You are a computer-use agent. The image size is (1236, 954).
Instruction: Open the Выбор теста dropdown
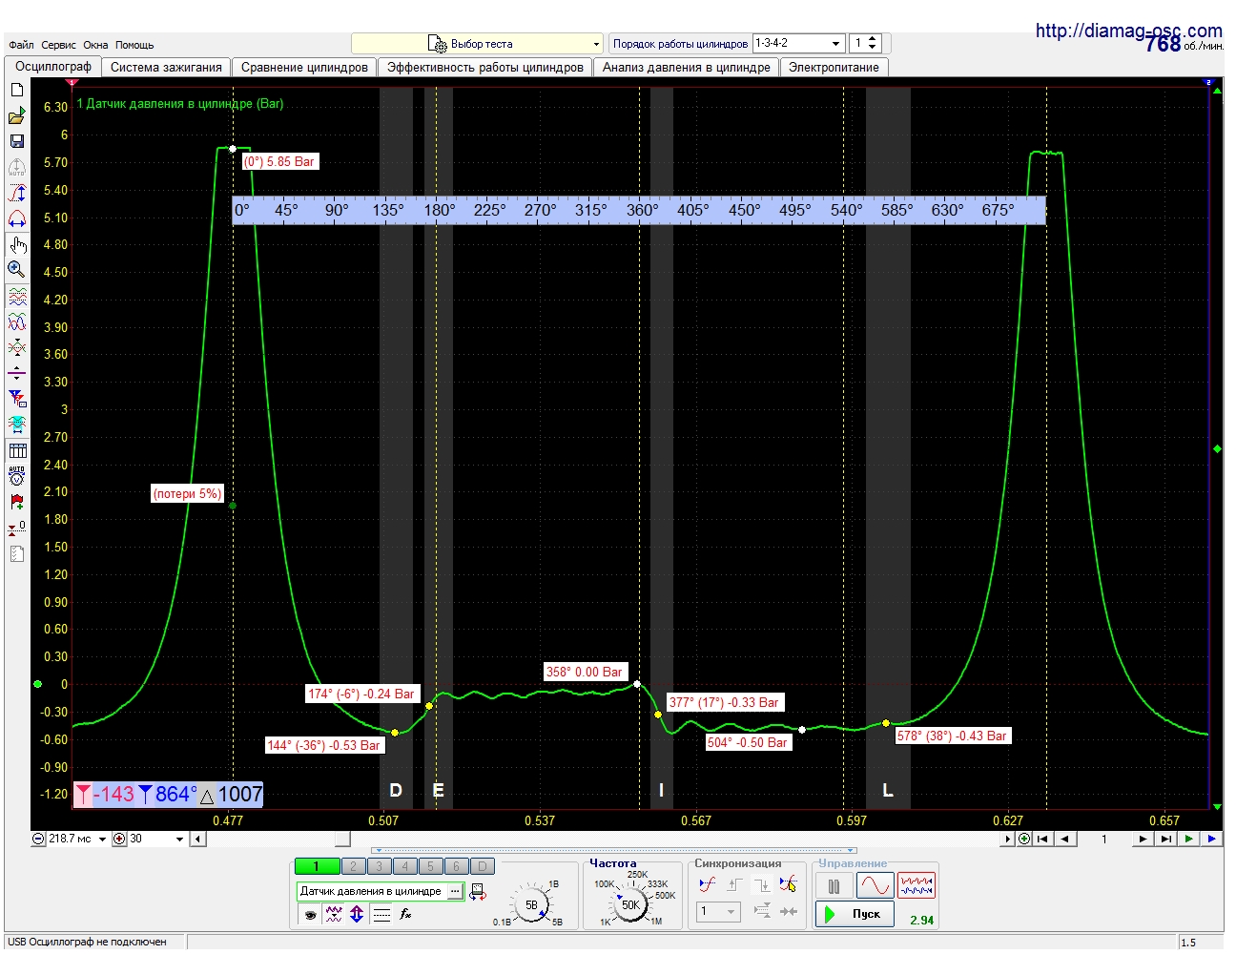click(x=477, y=44)
